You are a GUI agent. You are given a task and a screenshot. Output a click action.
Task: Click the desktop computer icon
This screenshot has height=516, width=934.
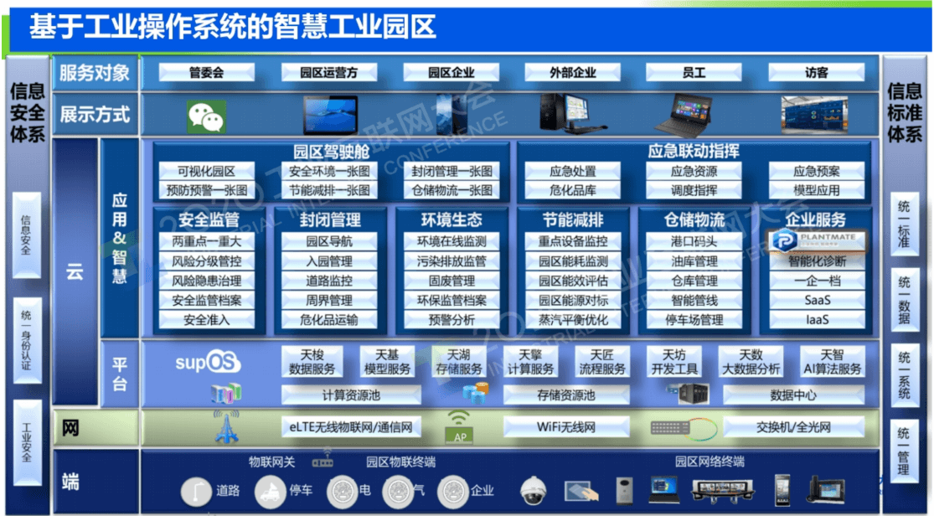(571, 115)
